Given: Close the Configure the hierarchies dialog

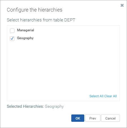Looking at the screenshot, I should point(122,5).
